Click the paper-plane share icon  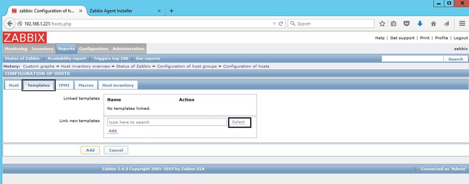(x=447, y=24)
